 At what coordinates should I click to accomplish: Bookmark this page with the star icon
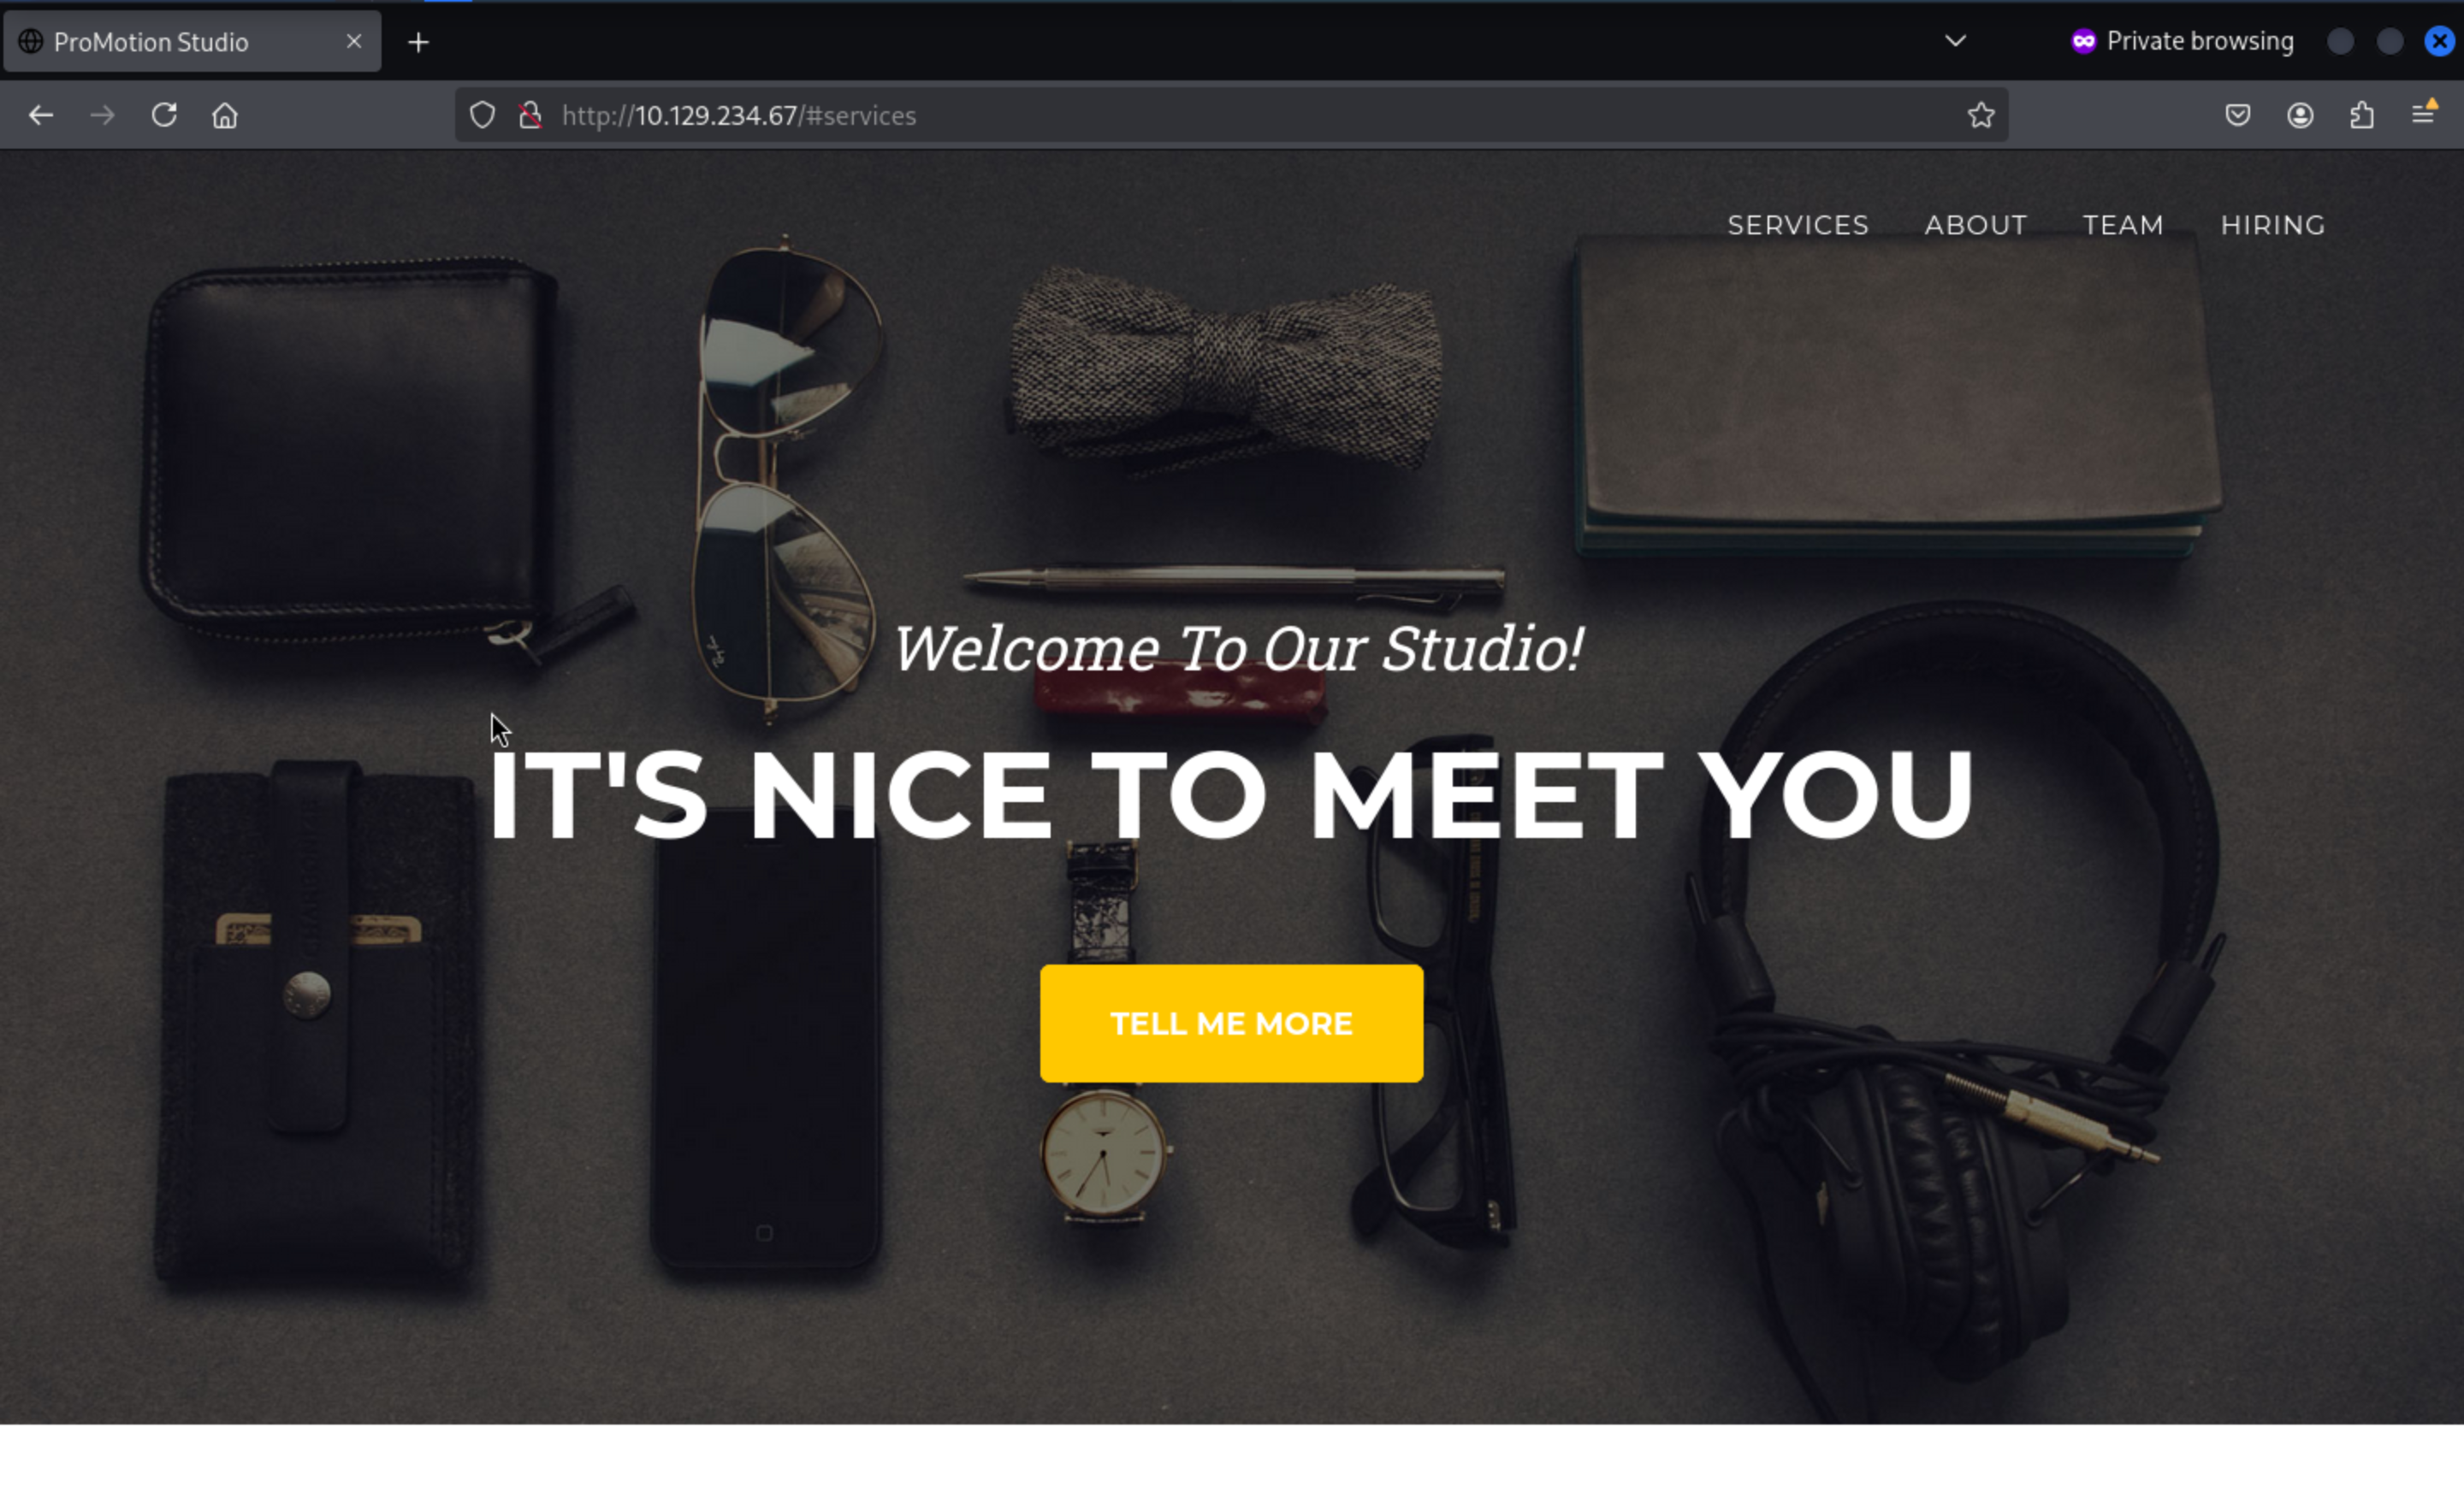click(1981, 116)
